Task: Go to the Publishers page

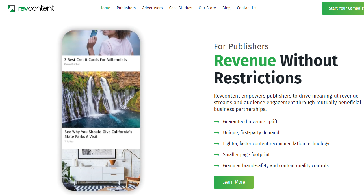Action: coord(126,8)
